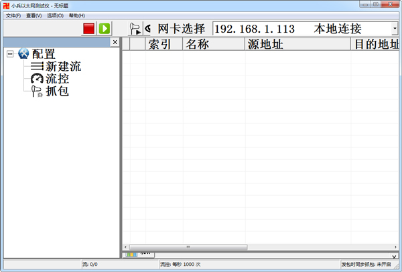Collapse the 配置 tree node
The width and height of the screenshot is (402, 272).
[10, 53]
